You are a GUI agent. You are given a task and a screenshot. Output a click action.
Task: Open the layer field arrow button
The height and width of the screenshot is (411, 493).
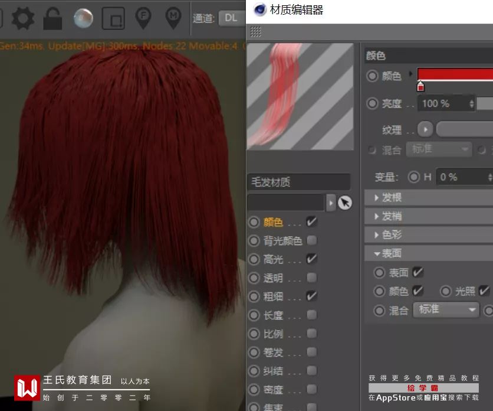pos(330,203)
